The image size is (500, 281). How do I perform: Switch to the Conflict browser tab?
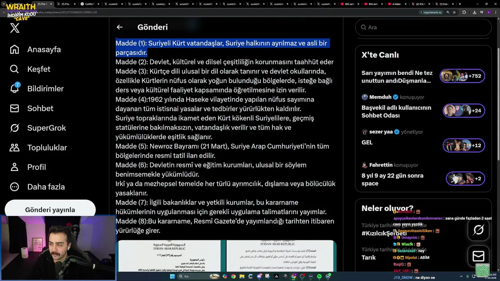(89, 4)
